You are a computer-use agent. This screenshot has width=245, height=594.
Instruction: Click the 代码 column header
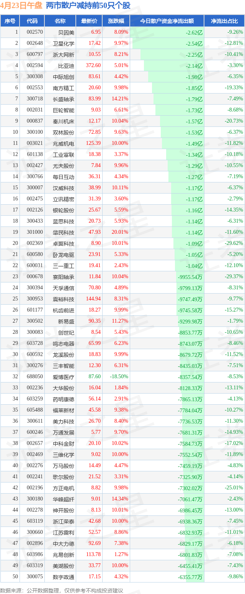(32, 21)
